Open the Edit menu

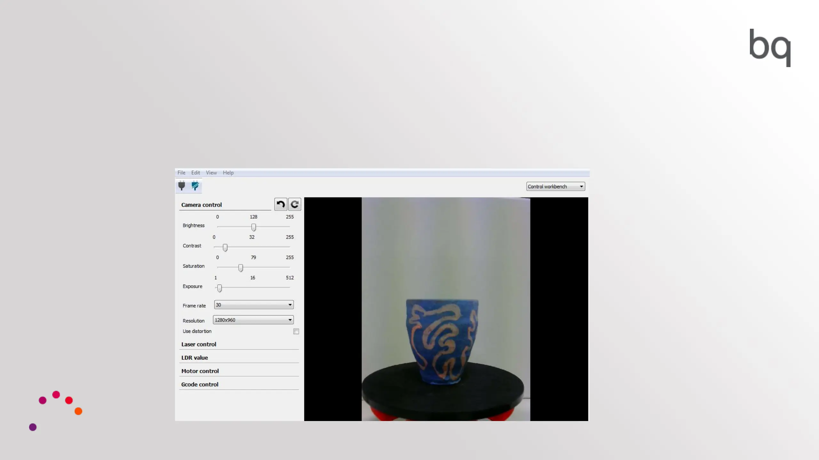(195, 172)
